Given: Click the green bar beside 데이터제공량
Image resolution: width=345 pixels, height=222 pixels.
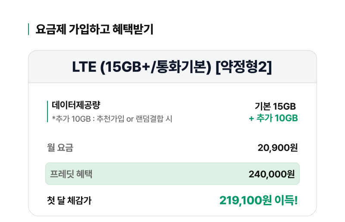Looking at the screenshot, I should point(47,111).
